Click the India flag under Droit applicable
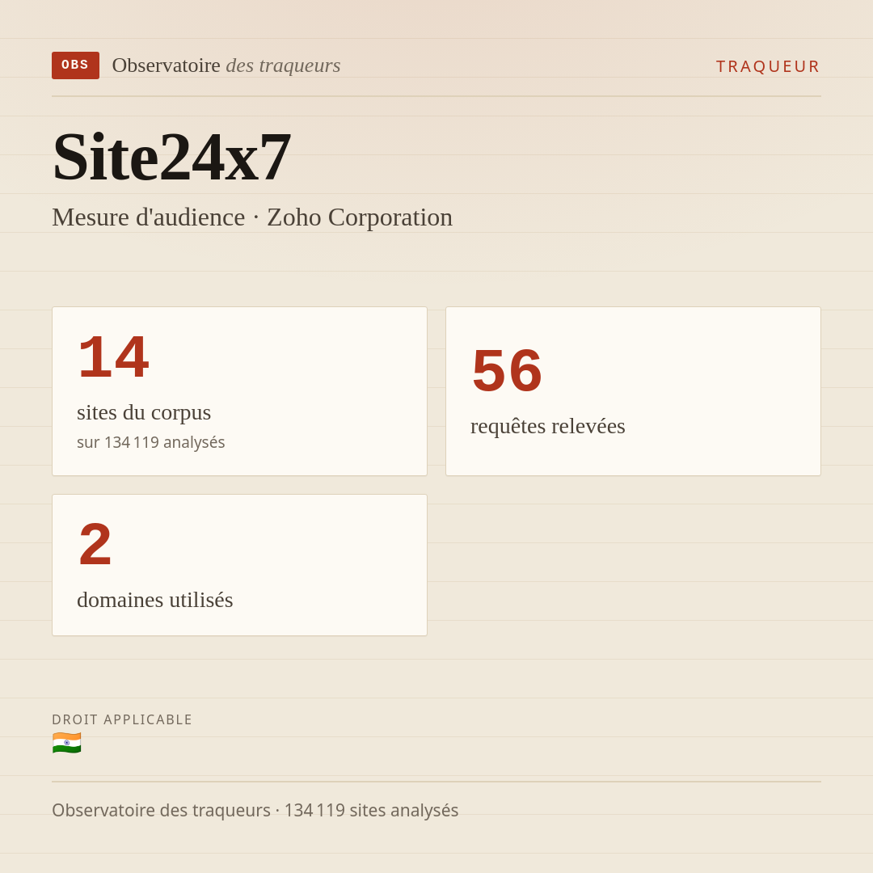 pos(67,743)
